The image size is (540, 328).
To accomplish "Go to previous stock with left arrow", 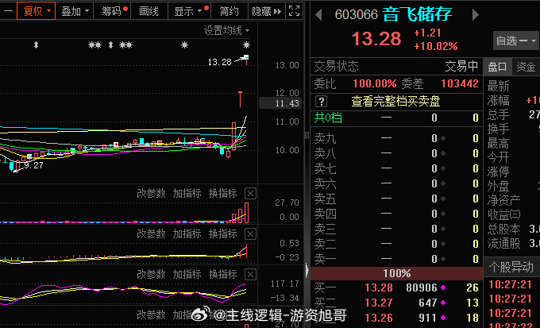I will pos(318,14).
